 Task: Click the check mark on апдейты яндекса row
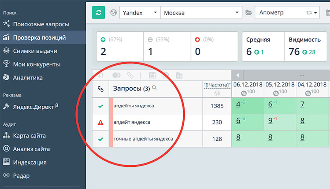[x=101, y=106]
